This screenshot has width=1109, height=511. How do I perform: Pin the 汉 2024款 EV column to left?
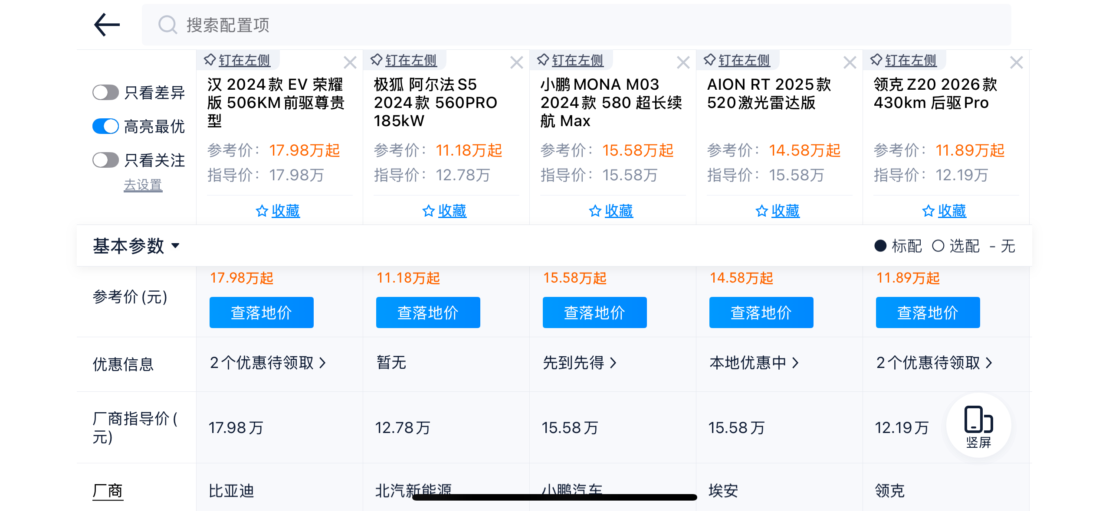[x=238, y=60]
